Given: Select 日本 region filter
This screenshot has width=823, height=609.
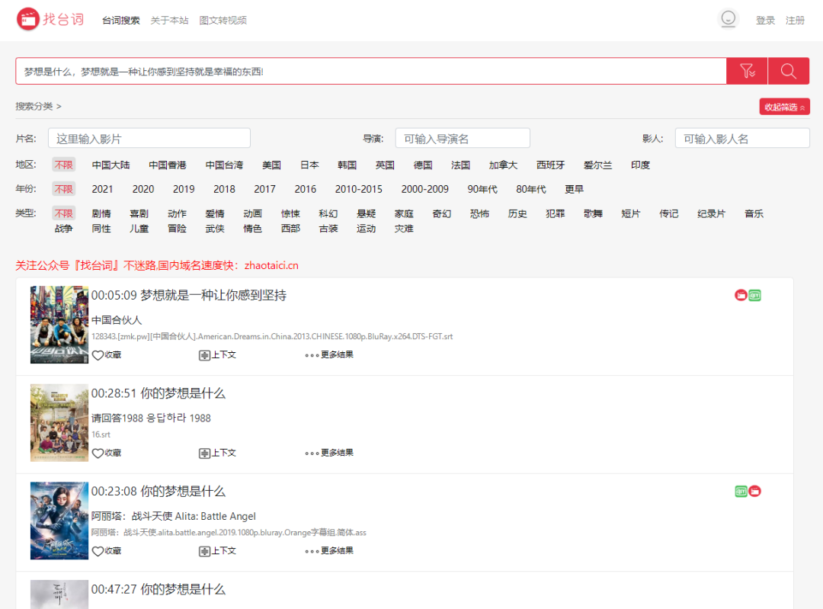Looking at the screenshot, I should point(309,165).
